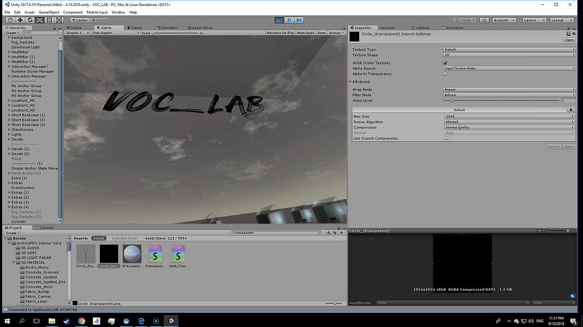
Task: Select the combined Transform tool
Action: click(59, 20)
